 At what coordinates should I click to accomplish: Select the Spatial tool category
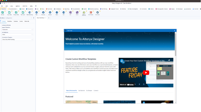[x=84, y=9]
